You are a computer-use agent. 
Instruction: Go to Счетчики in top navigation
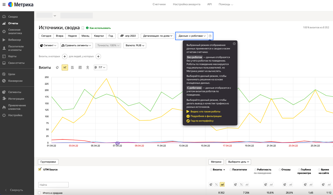[159, 4]
